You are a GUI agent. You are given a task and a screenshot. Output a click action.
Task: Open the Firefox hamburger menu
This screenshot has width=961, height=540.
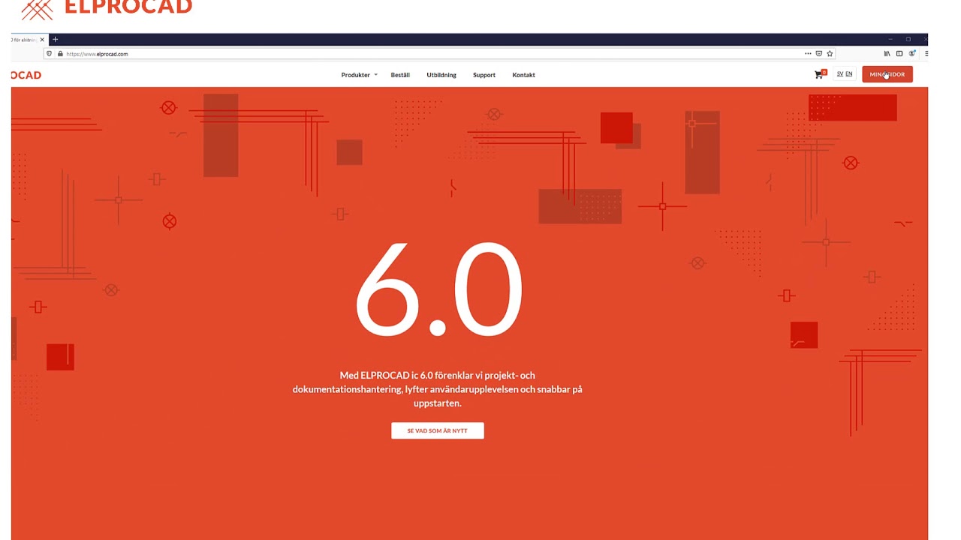click(926, 54)
